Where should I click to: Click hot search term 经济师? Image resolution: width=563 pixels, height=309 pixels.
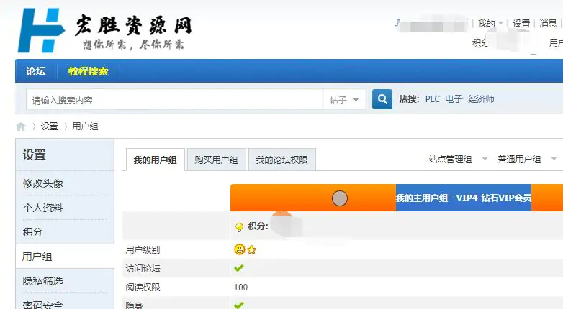click(x=481, y=99)
